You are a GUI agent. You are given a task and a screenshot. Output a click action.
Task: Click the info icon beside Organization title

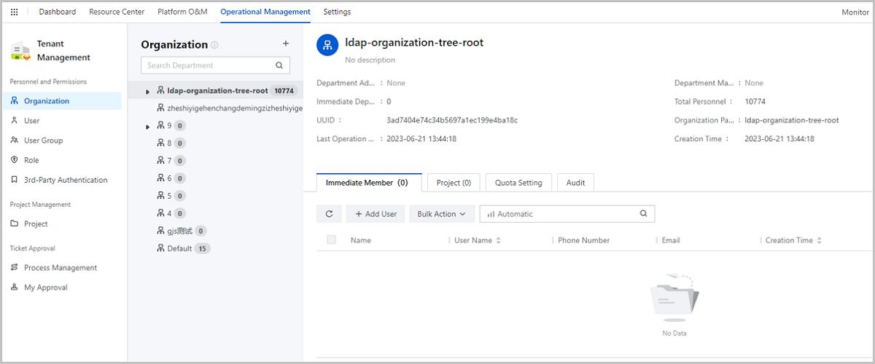pyautogui.click(x=214, y=45)
